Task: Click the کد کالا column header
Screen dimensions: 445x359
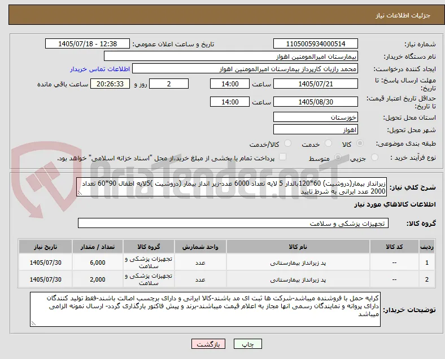Action: click(x=395, y=247)
